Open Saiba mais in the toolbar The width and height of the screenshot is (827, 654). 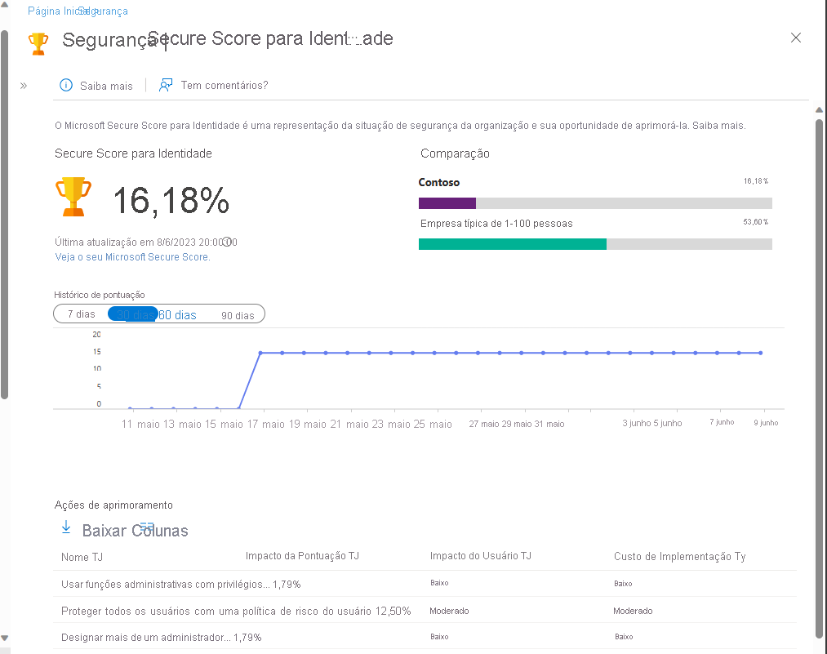click(x=106, y=86)
